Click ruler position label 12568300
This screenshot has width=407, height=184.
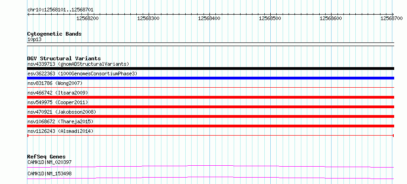pos(148,18)
